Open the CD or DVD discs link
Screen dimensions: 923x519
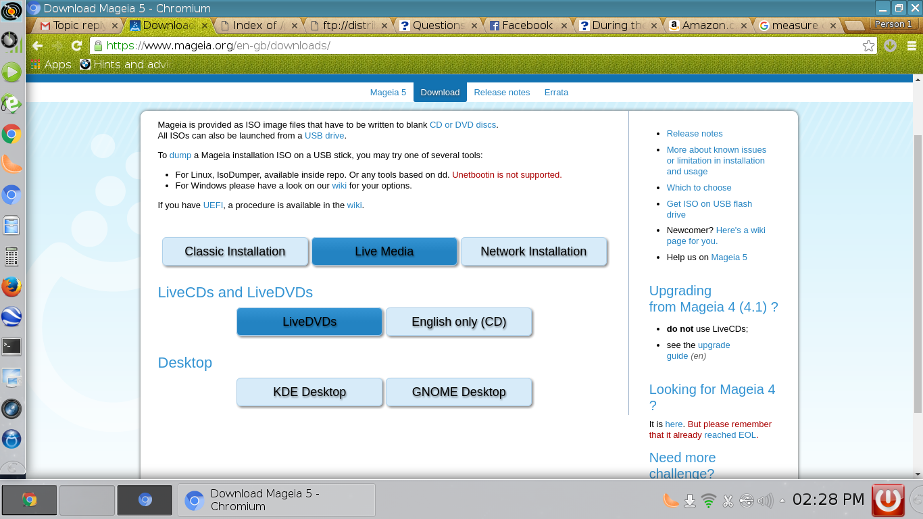coord(463,125)
